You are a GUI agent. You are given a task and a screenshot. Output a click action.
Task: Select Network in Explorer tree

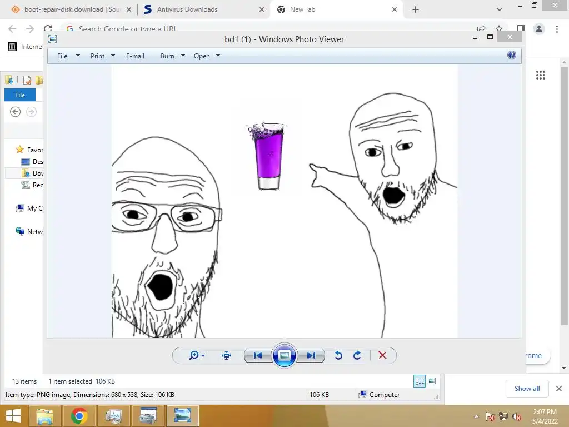29,231
